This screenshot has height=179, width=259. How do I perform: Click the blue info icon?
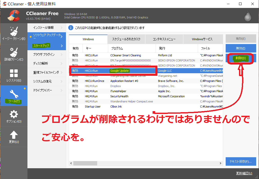(x=71, y=28)
